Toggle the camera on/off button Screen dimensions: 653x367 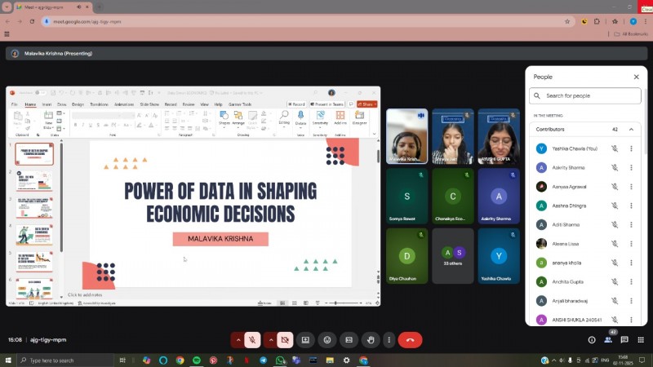point(285,339)
